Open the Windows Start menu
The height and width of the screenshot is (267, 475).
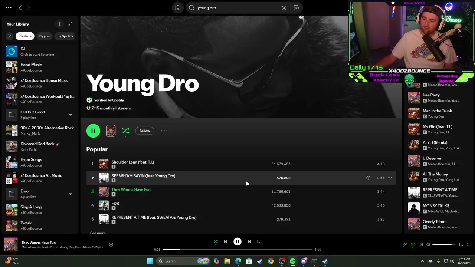coord(150,261)
